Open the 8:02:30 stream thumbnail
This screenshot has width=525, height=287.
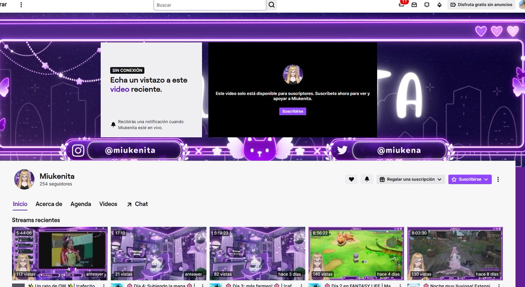[455, 254]
